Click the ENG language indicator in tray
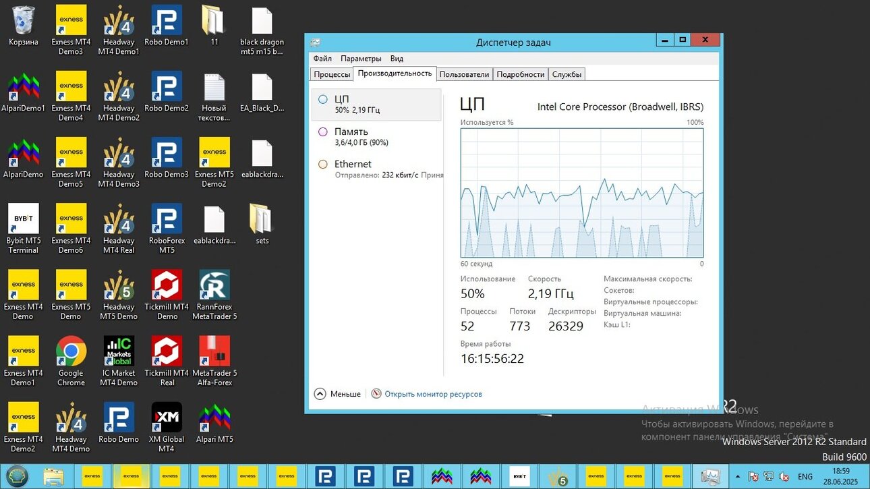Image resolution: width=870 pixels, height=489 pixels. point(805,476)
